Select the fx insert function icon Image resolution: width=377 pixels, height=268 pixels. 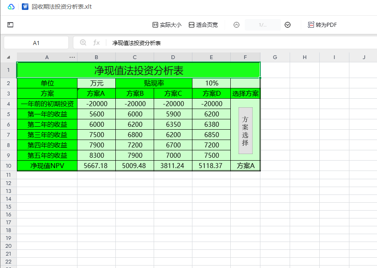pyautogui.click(x=97, y=42)
